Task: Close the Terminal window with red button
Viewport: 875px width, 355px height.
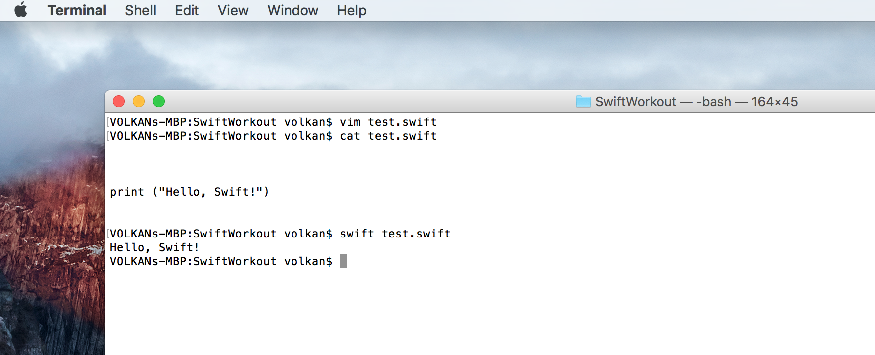Action: [x=119, y=102]
